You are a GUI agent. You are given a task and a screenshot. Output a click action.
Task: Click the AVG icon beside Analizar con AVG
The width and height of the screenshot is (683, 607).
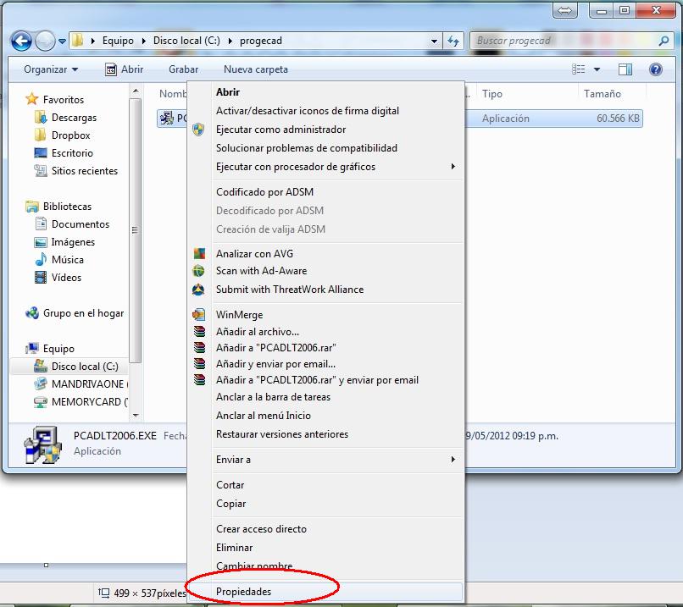click(198, 254)
